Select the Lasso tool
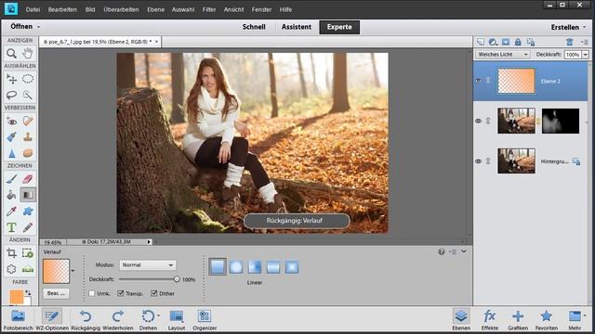Screen dimensions: 595x334 (x=11, y=95)
